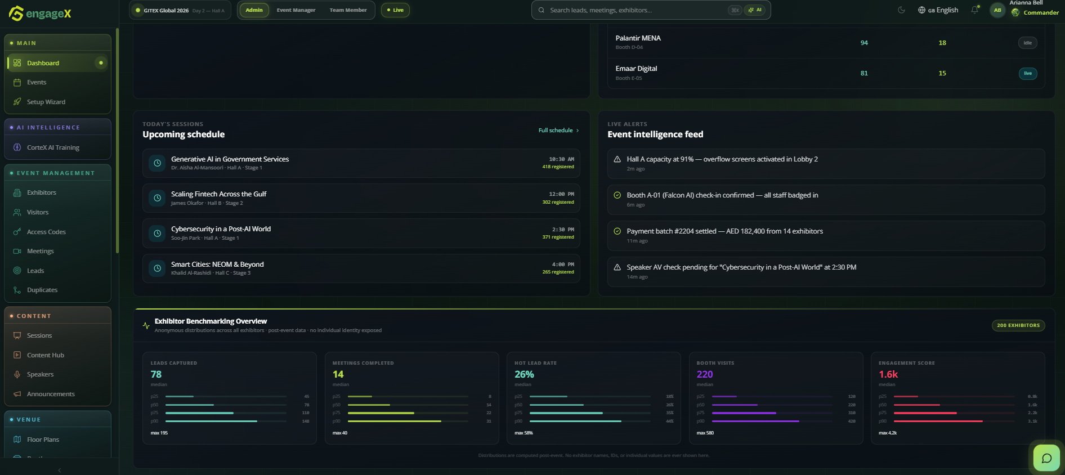Click the Content Hub play icon
The width and height of the screenshot is (1065, 475).
pyautogui.click(x=17, y=355)
